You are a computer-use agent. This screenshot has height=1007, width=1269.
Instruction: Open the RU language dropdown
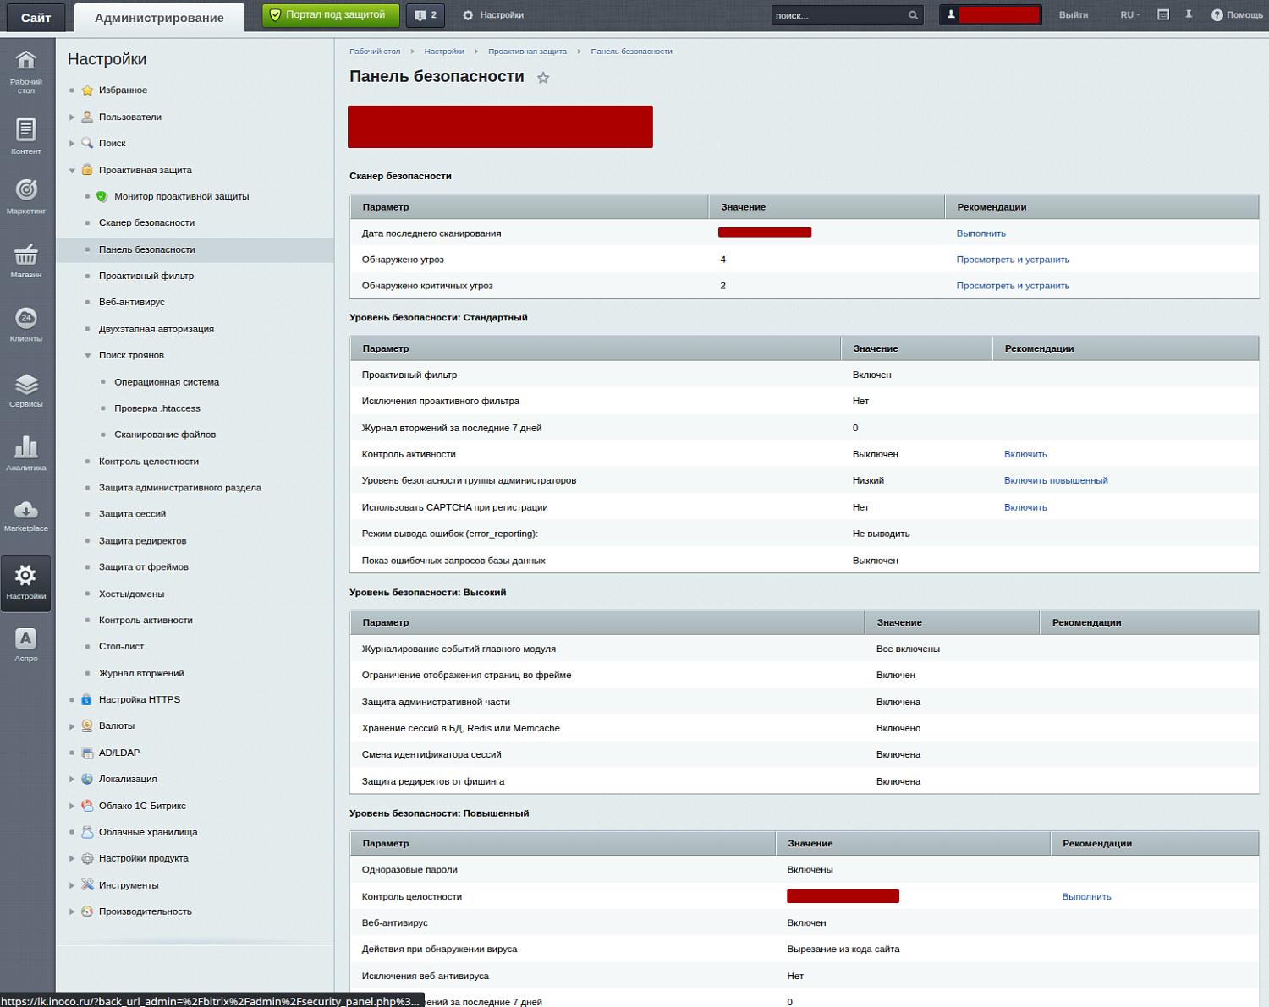(x=1129, y=15)
